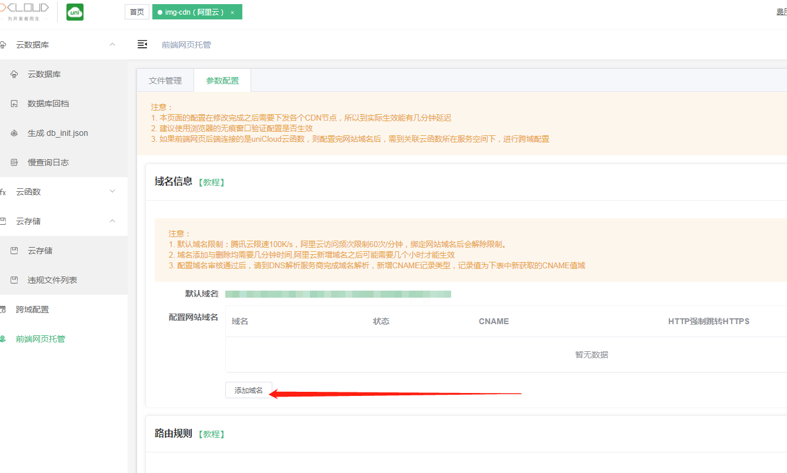787x473 pixels.
Task: Click the green 前端网页托管 menu icon
Action: [3, 339]
